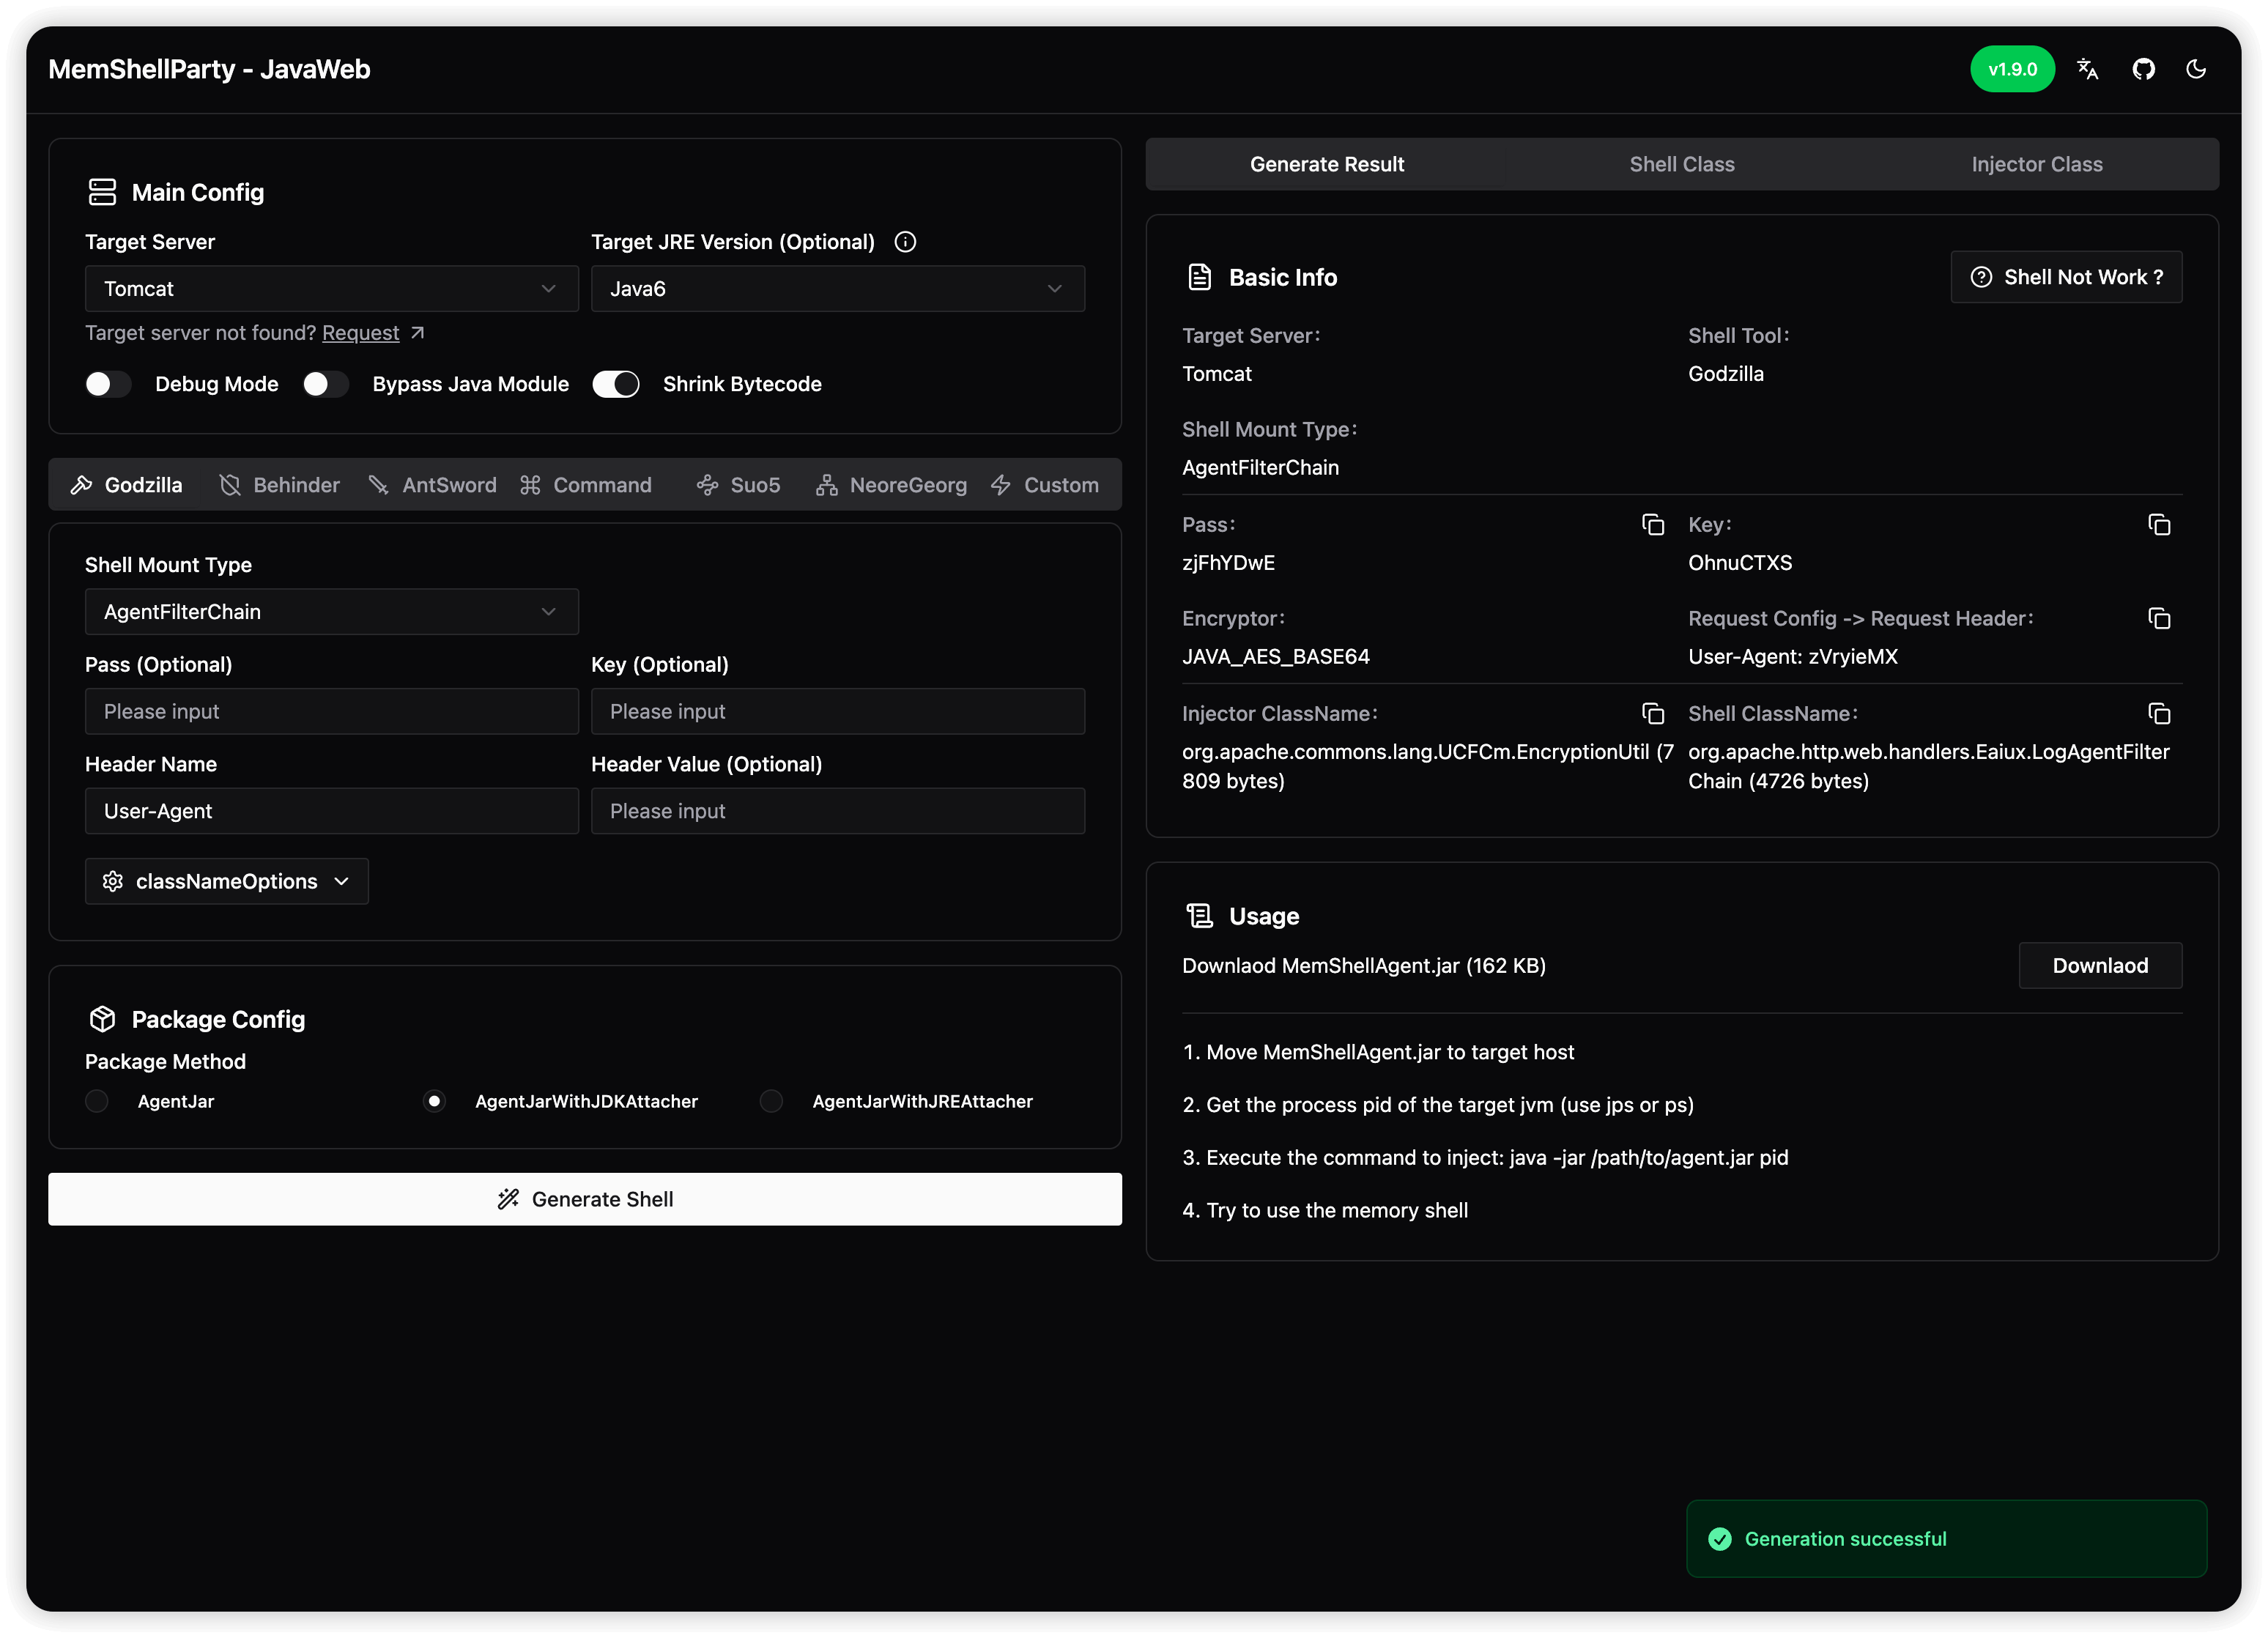Image resolution: width=2268 pixels, height=1638 pixels.
Task: Select AgentJar package method
Action: pyautogui.click(x=97, y=1101)
